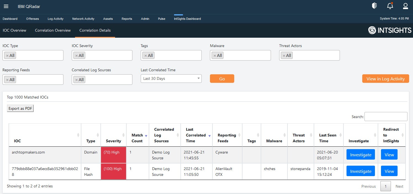This screenshot has width=413, height=194.
Task: Open the notifications bell
Action: (x=390, y=6)
